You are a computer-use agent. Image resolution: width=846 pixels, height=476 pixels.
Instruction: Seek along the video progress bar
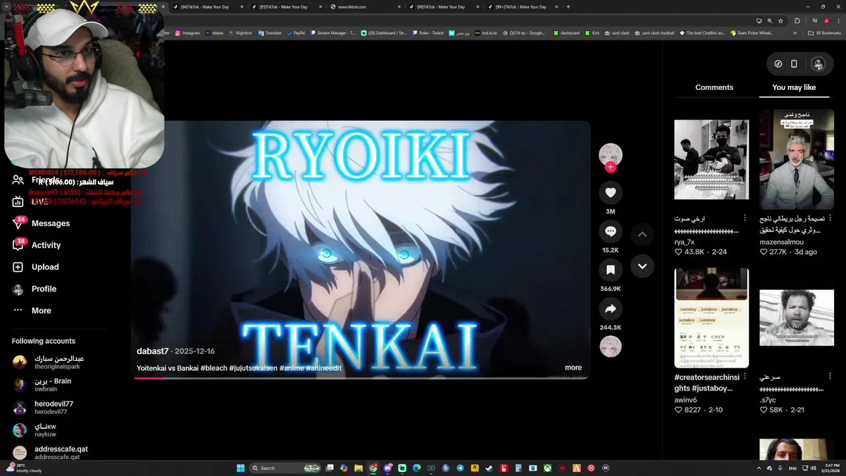tap(361, 378)
